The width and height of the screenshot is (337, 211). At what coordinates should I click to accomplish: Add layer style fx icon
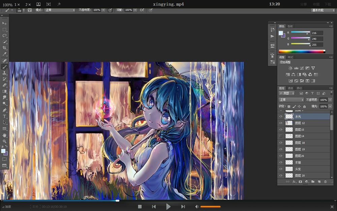(294, 182)
